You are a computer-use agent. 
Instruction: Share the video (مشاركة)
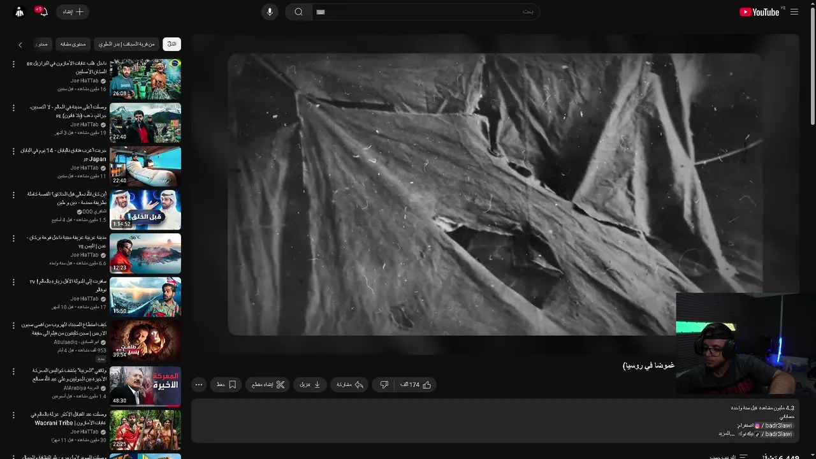pyautogui.click(x=350, y=384)
